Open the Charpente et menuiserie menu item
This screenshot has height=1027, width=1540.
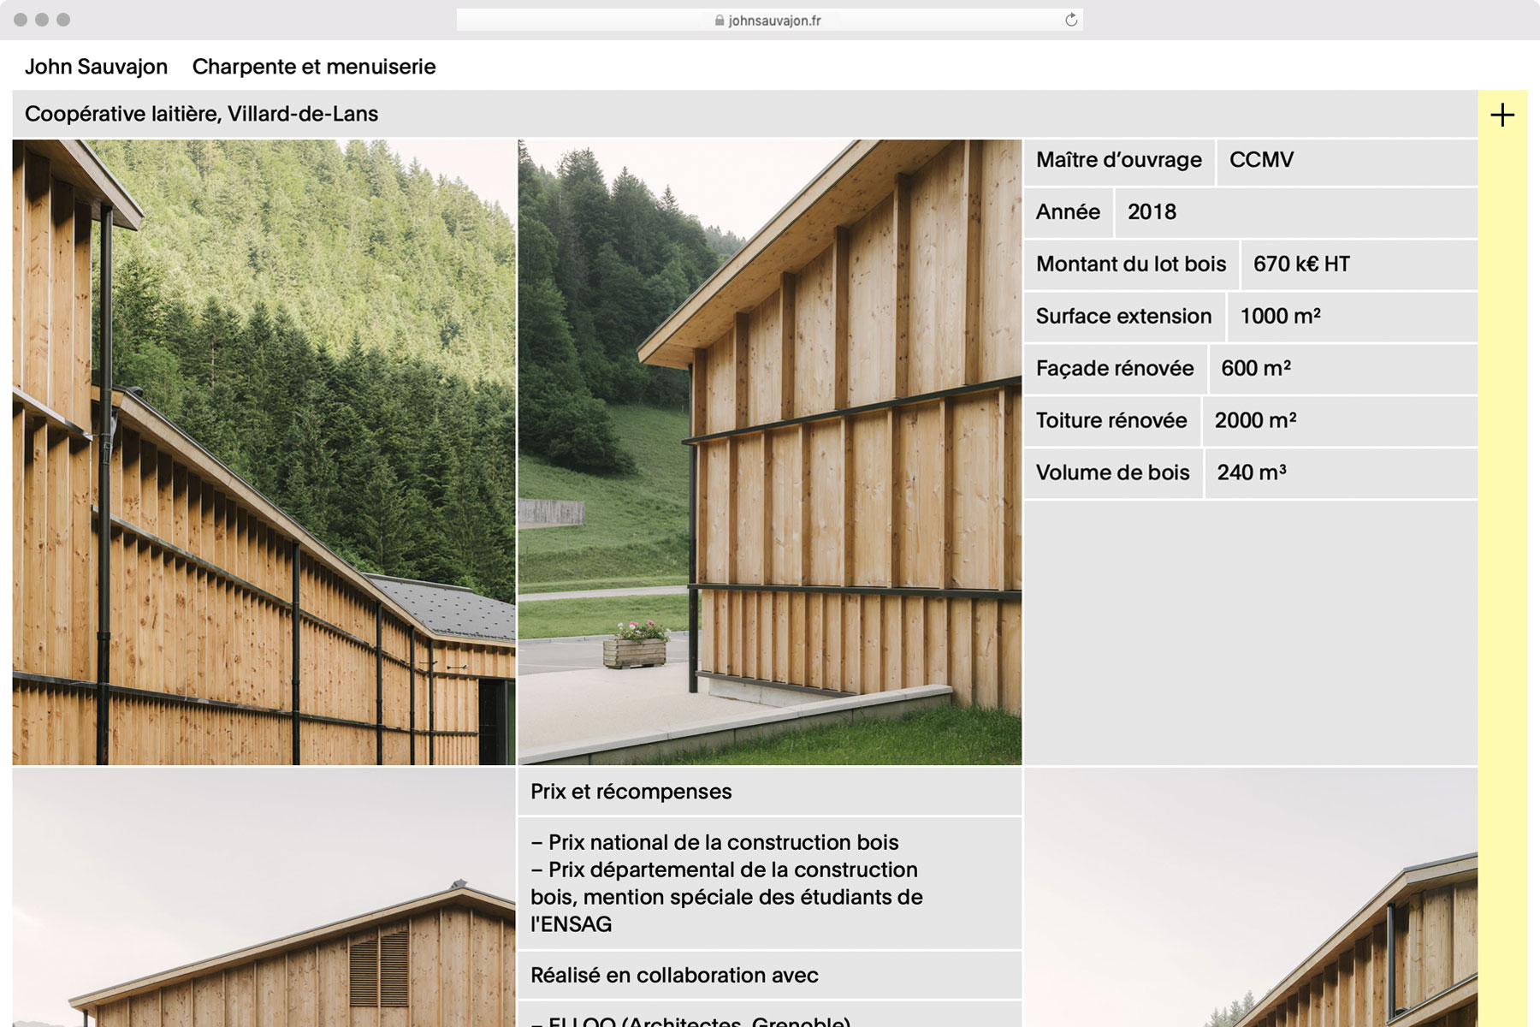tap(313, 67)
